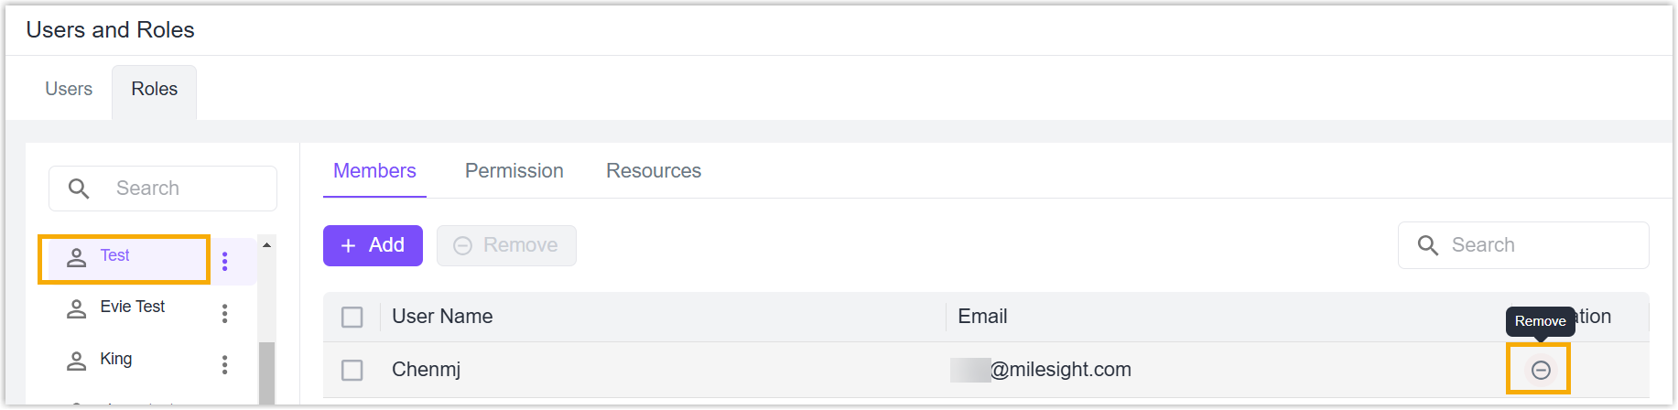Click the magnifier icon in roles search
Image resolution: width=1678 pixels, height=410 pixels.
click(80, 189)
